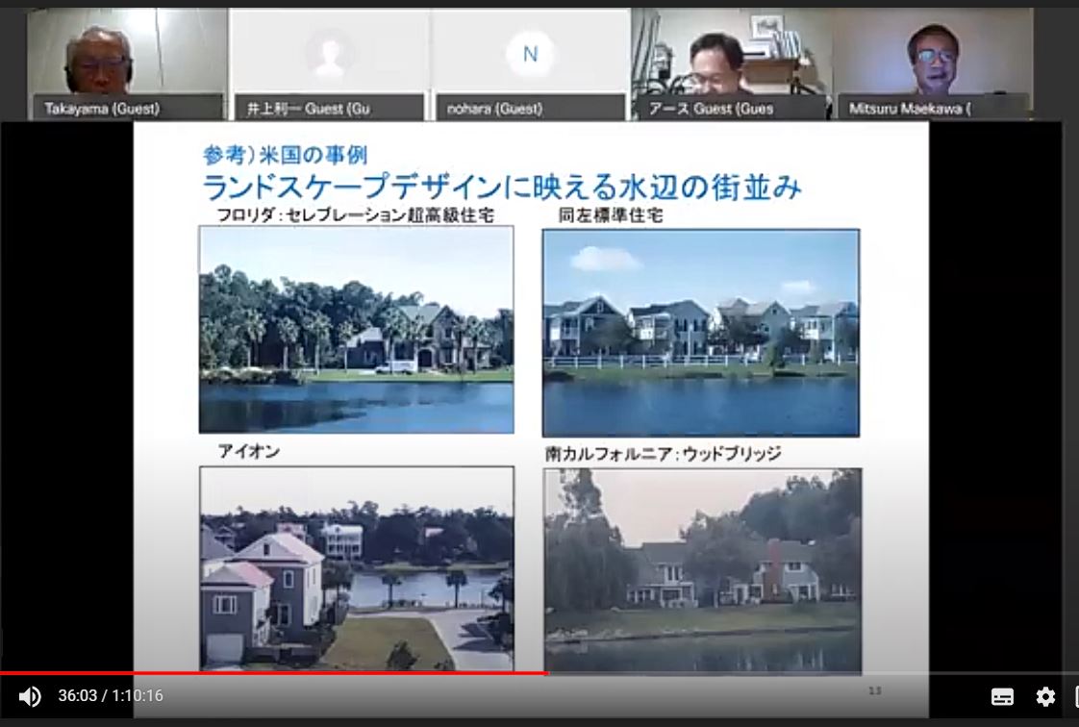
Task: Open the player settings gear
Action: point(1045,697)
